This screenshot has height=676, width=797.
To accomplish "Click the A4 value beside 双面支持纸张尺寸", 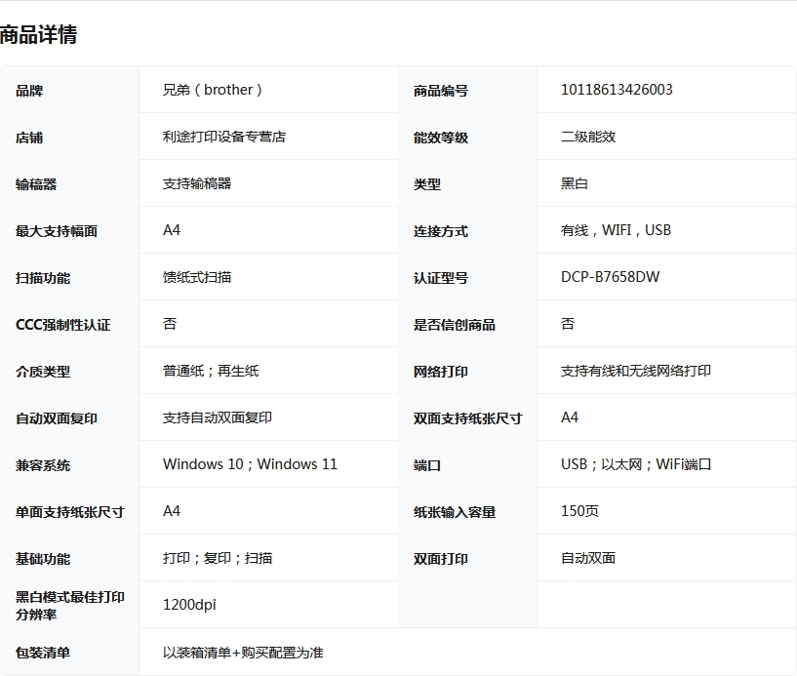I will [x=570, y=418].
